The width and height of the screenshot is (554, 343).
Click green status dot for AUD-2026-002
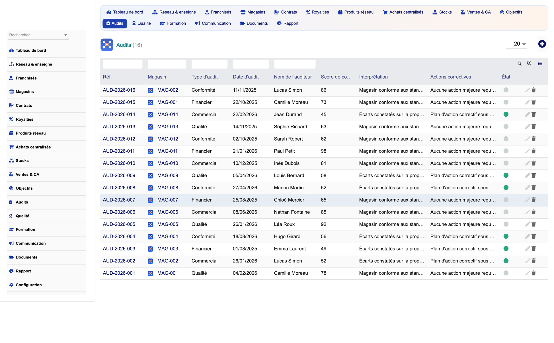pos(506,261)
